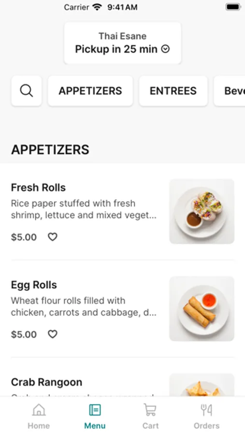This screenshot has width=245, height=436.
Task: Select the partially visible Beverages chip
Action: 230,91
